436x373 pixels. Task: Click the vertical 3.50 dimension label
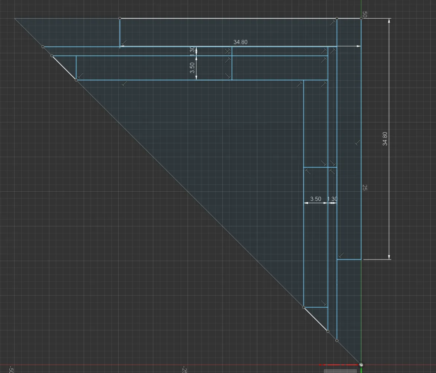click(192, 68)
